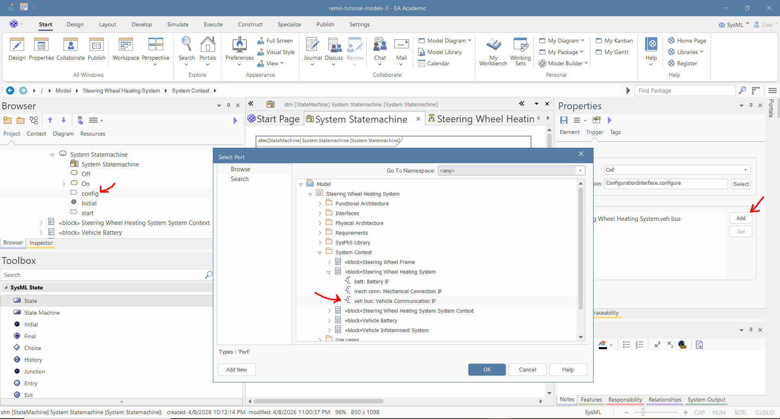Switch to the Search tab in dialog
Image resolution: width=780 pixels, height=419 pixels.
[240, 179]
